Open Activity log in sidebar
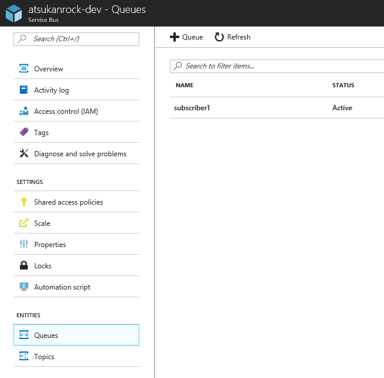 tap(77, 90)
